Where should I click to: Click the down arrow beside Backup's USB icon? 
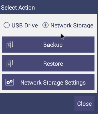(x=13, y=44)
